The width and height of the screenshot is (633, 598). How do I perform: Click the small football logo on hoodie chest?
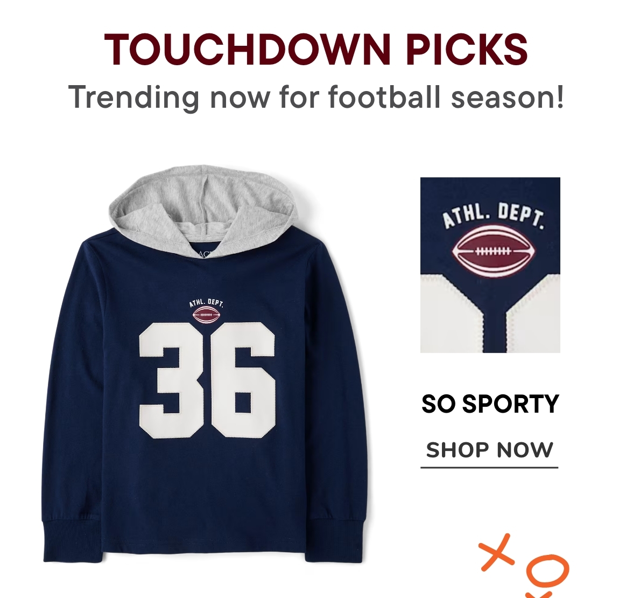click(x=206, y=315)
